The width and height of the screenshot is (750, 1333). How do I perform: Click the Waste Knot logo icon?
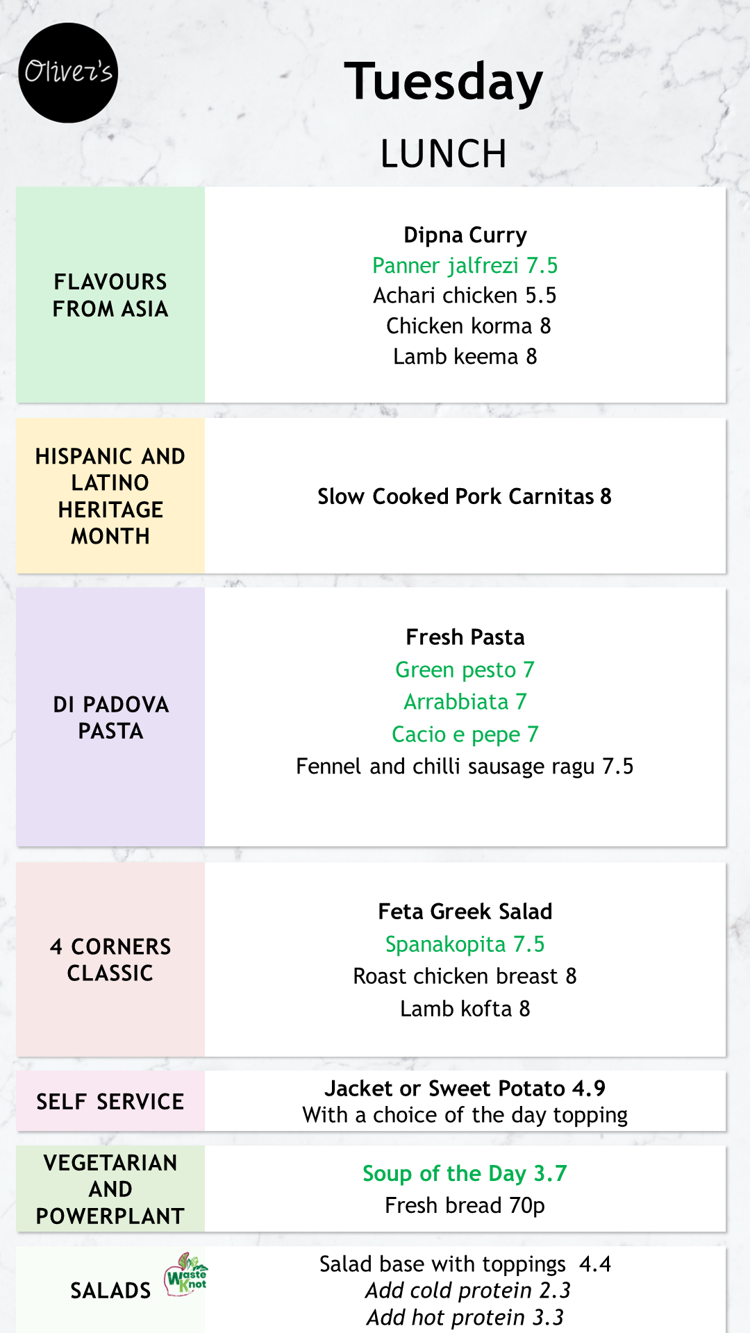pos(185,1275)
